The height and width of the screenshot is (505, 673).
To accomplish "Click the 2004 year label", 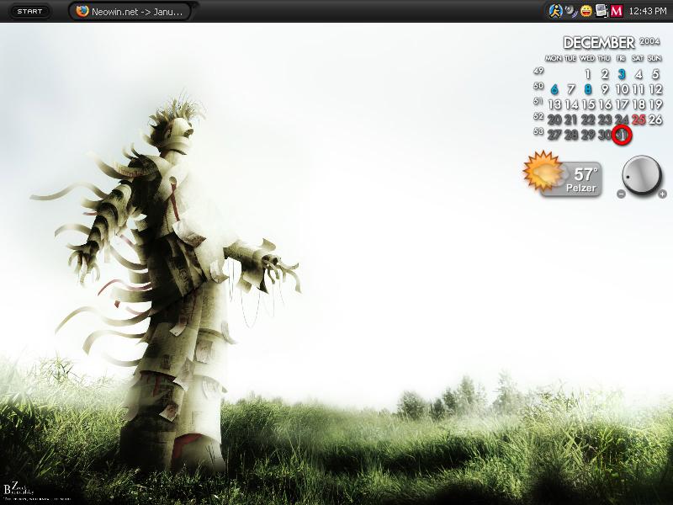I will click(649, 41).
